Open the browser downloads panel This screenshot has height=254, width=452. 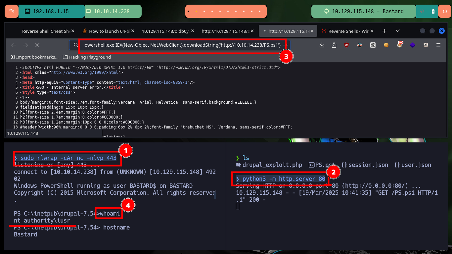click(x=322, y=45)
